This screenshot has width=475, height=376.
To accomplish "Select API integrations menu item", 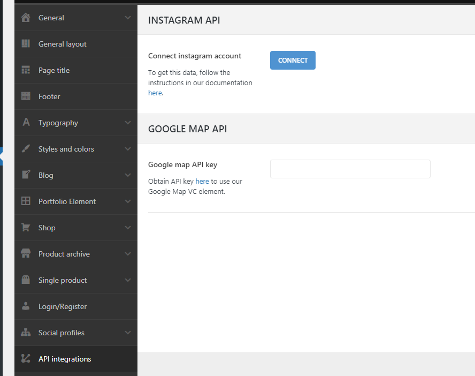I will pos(76,359).
